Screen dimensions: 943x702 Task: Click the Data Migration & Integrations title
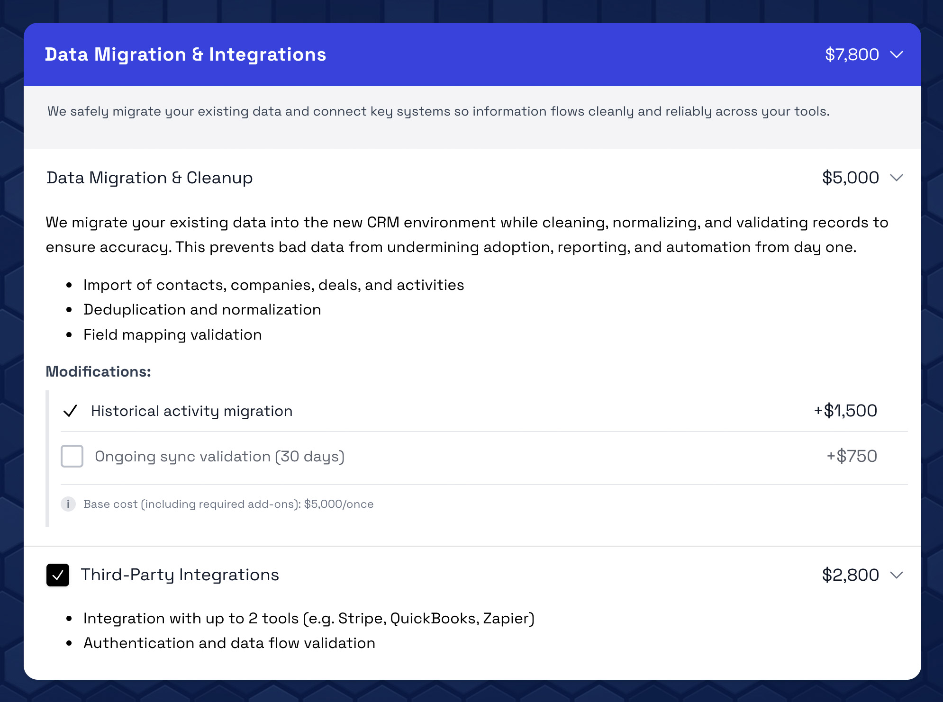pyautogui.click(x=185, y=55)
